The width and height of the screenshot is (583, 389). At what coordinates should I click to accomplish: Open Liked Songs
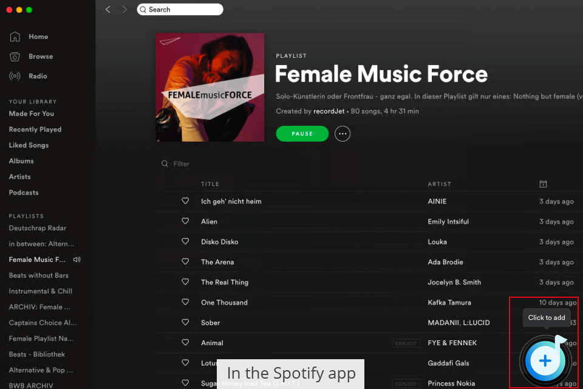[29, 145]
